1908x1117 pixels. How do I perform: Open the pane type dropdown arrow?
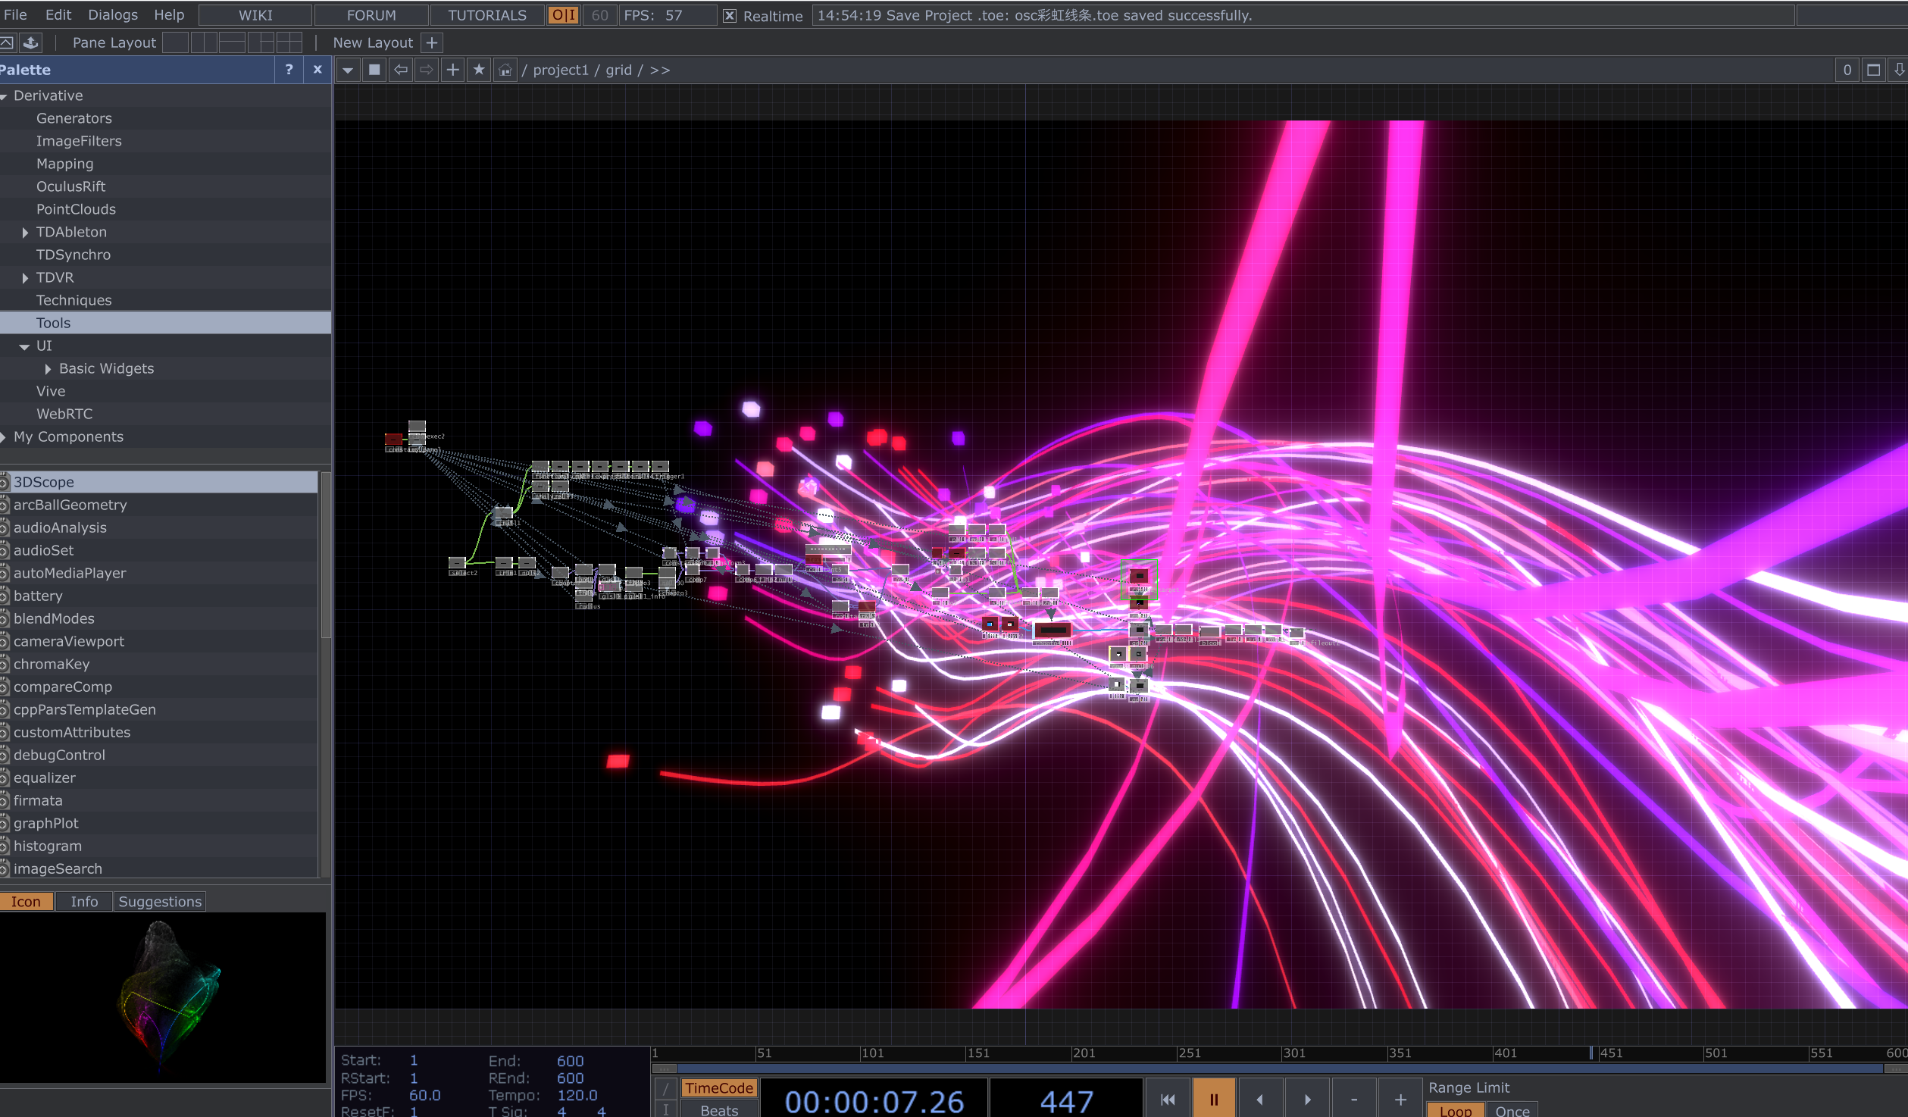click(348, 69)
